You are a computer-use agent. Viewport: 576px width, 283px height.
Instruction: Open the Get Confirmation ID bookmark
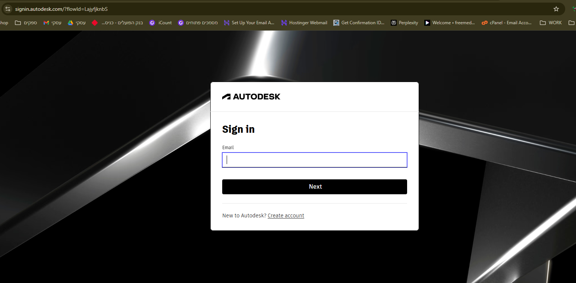359,23
